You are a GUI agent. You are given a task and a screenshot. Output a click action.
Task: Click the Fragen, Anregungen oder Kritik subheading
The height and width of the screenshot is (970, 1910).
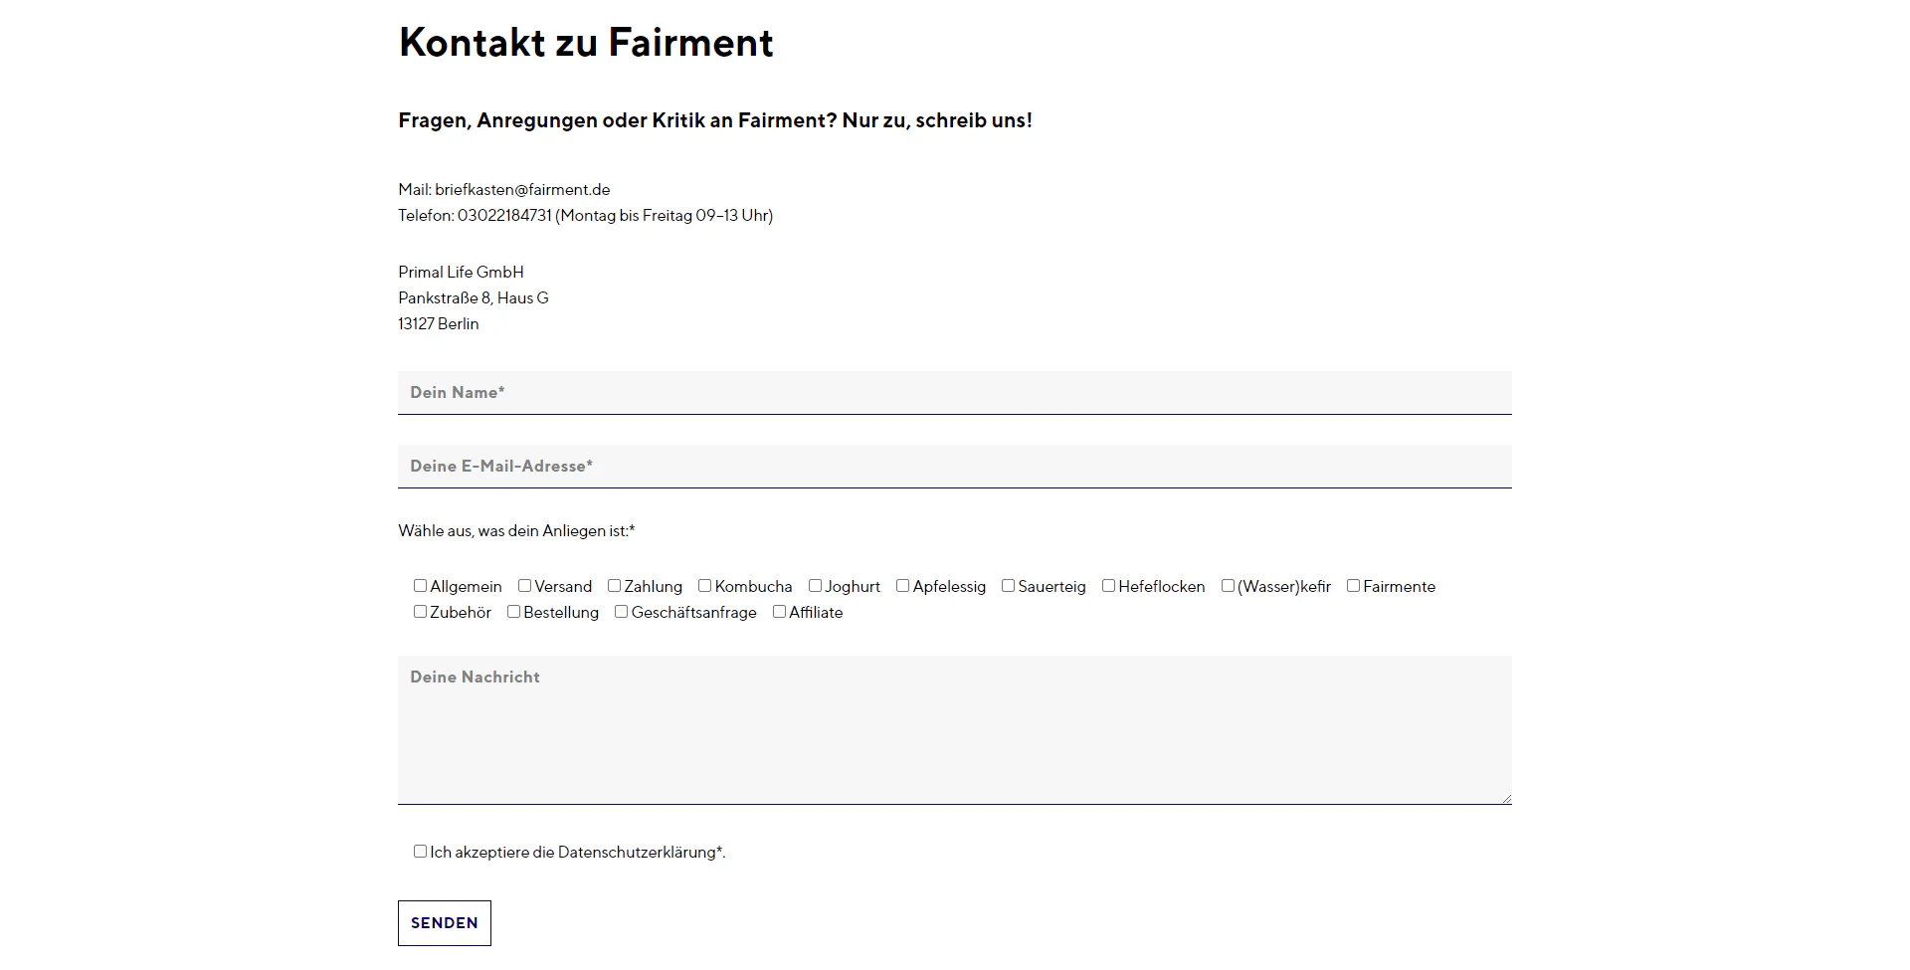(x=715, y=120)
